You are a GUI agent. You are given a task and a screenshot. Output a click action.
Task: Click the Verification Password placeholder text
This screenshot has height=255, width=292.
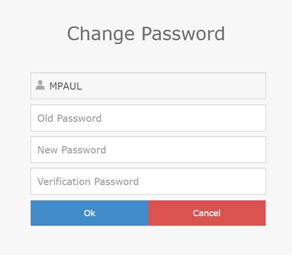coord(88,182)
